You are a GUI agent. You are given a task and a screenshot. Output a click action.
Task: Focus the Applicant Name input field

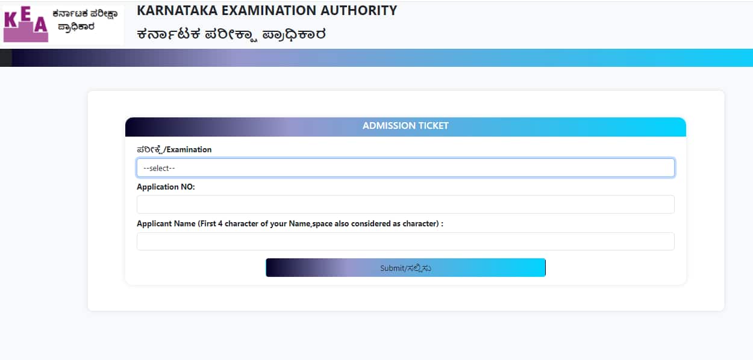click(x=405, y=241)
